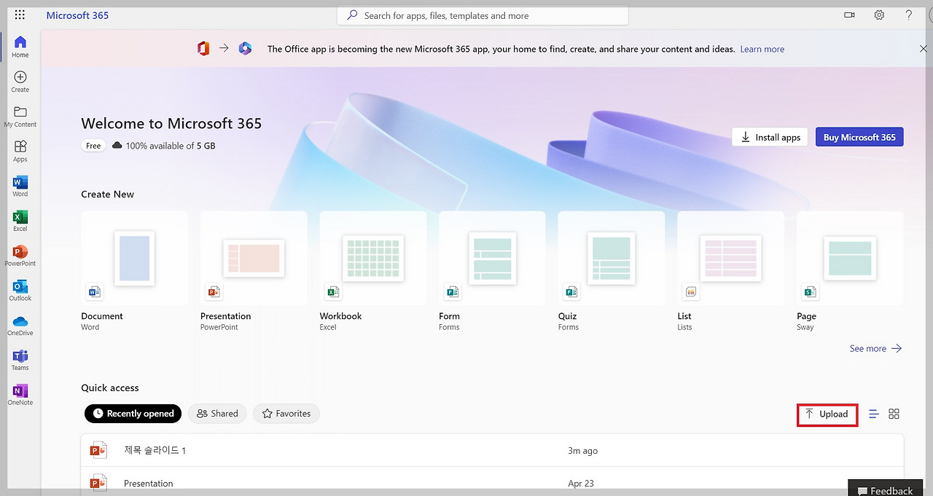The width and height of the screenshot is (933, 496).
Task: Click the Office logo in banner
Action: point(203,49)
